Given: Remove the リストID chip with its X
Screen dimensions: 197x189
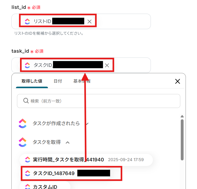Looking at the screenshot, I should (89, 22).
